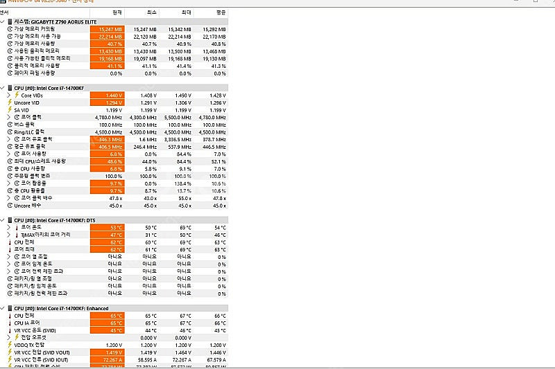Click the clock icon next to Uncore 배수
This screenshot has height=369, width=555.
[x=10, y=206]
